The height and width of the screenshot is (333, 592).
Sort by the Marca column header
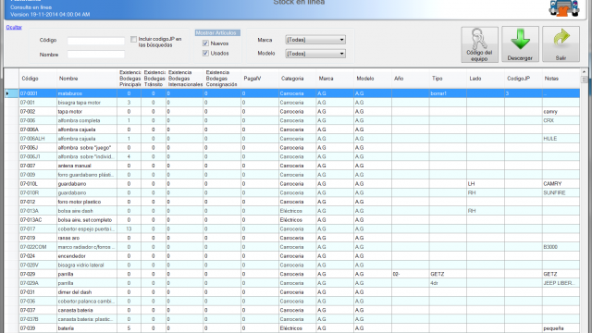point(335,79)
